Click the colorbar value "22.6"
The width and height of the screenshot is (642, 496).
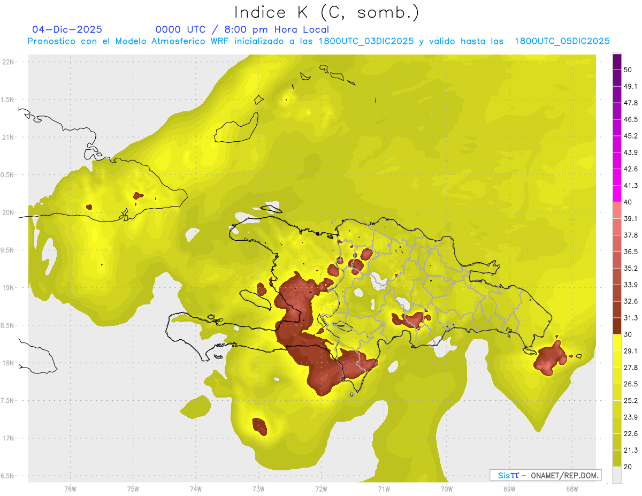click(x=630, y=433)
